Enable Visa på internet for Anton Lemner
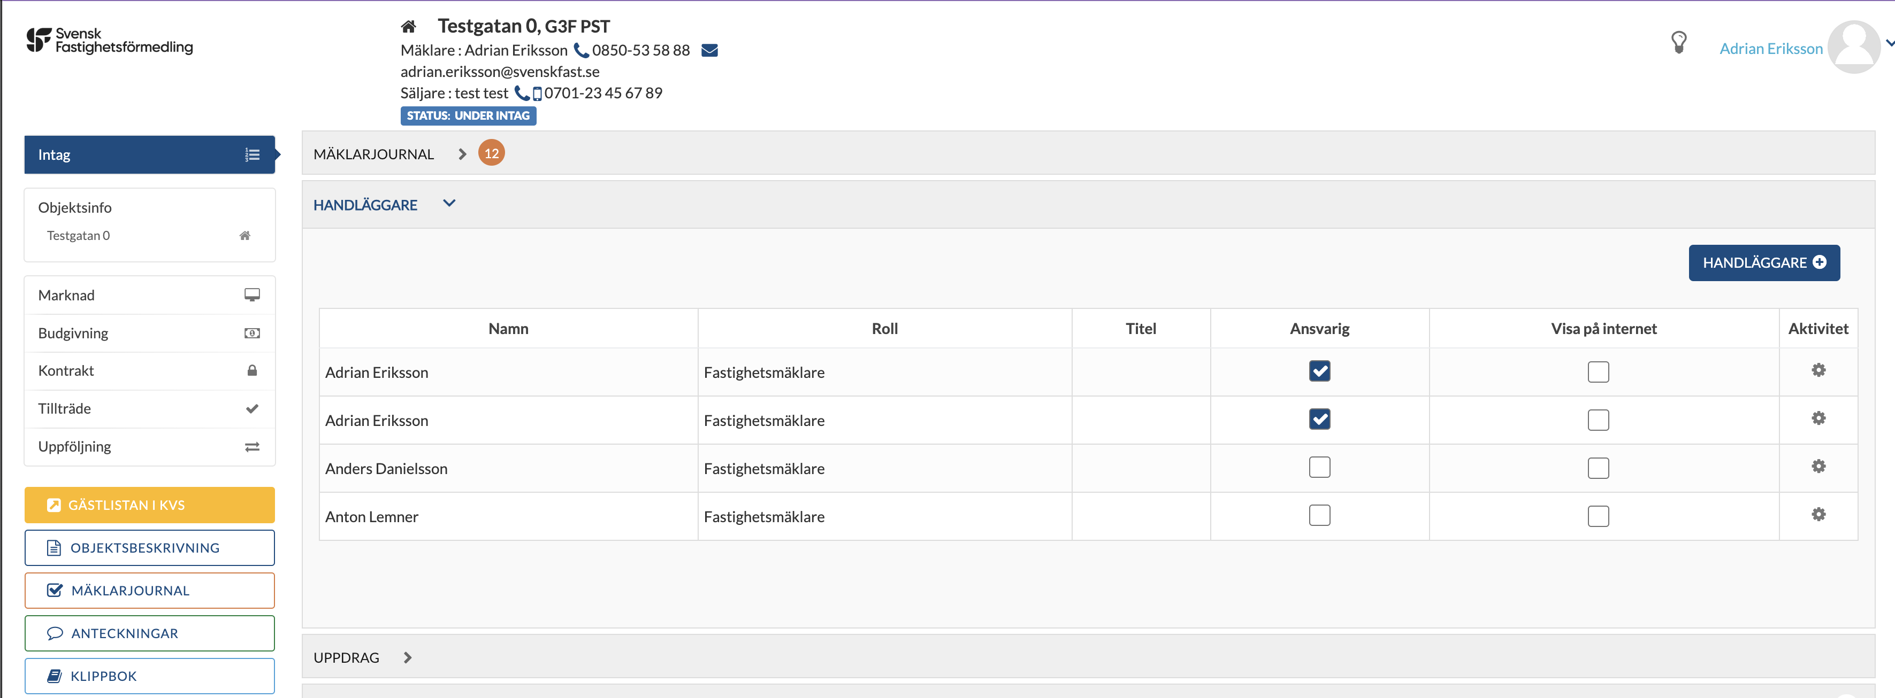The height and width of the screenshot is (698, 1895). pos(1598,516)
